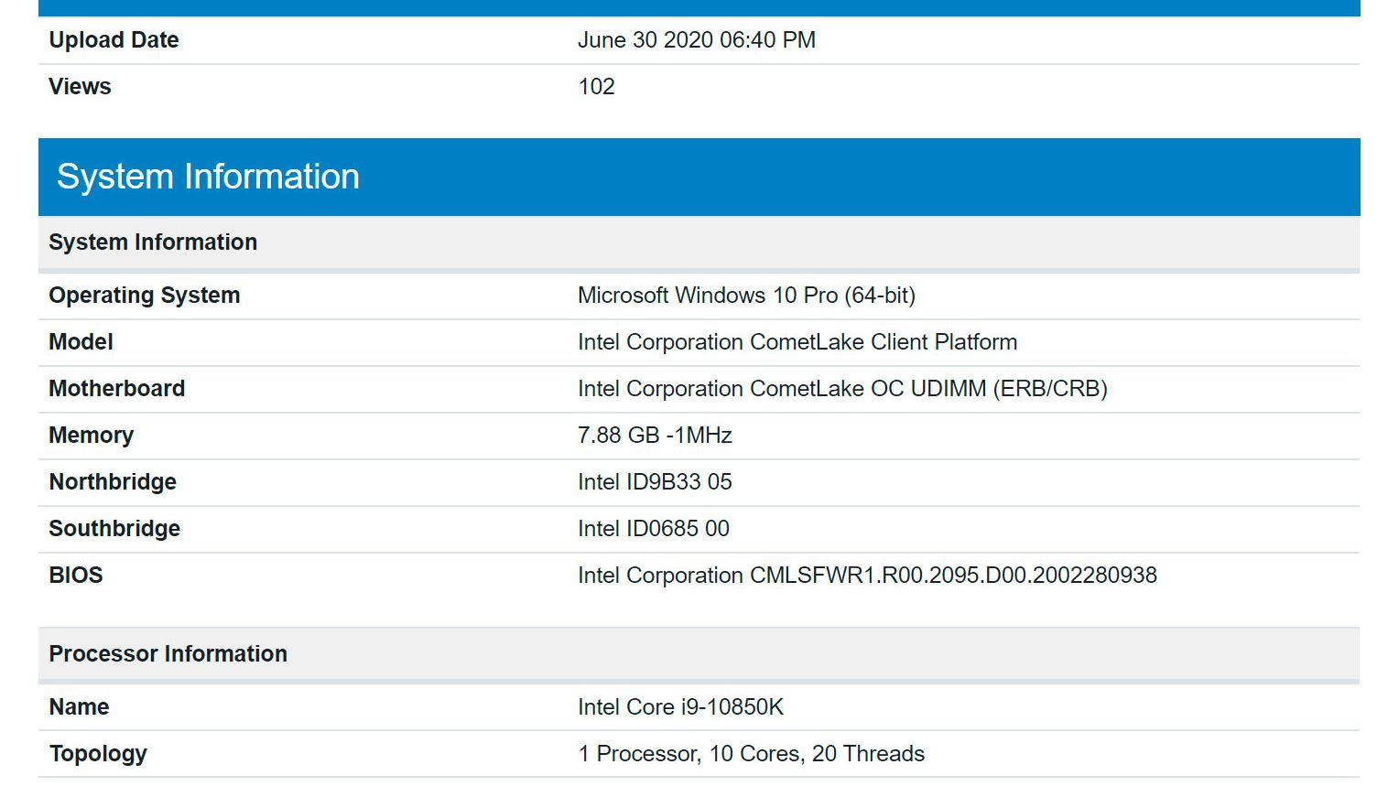Click the Motherboard label
This screenshot has width=1399, height=786.
click(x=116, y=389)
